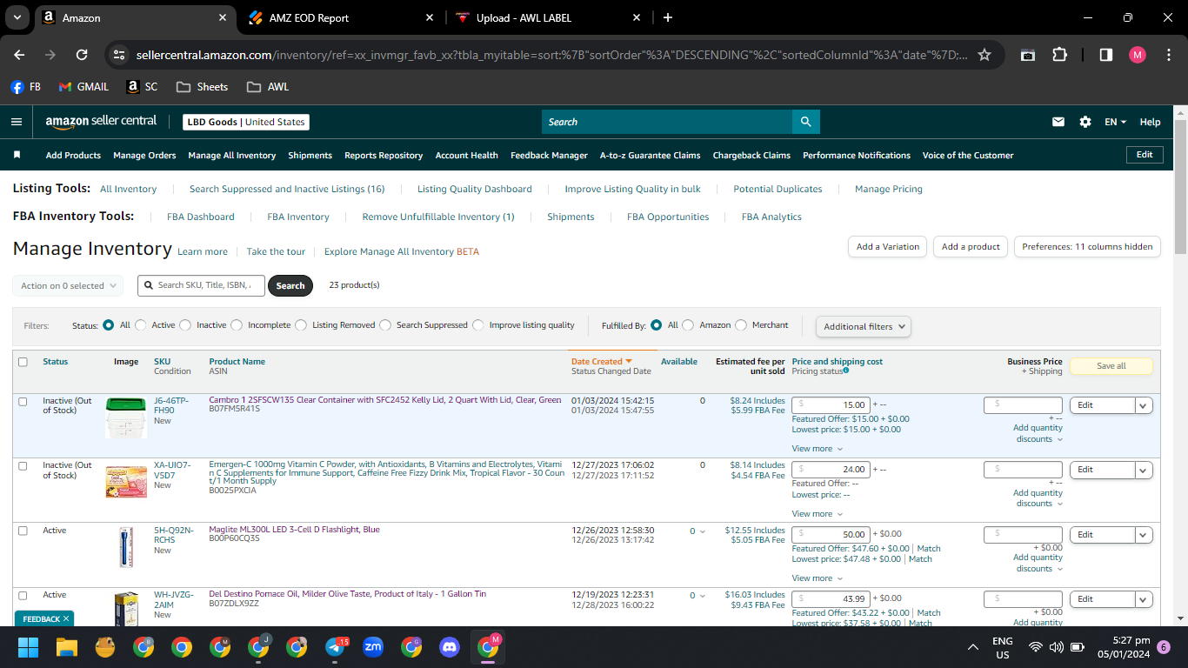Screen dimensions: 1188x668
Task: Open File Explorer from the taskbar
Action: tap(67, 646)
